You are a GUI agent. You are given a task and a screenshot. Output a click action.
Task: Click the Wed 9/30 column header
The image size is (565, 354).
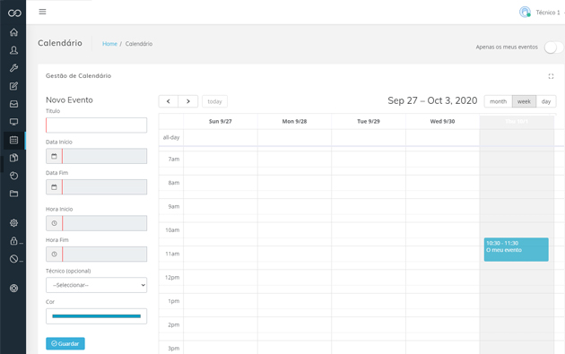pyautogui.click(x=442, y=121)
